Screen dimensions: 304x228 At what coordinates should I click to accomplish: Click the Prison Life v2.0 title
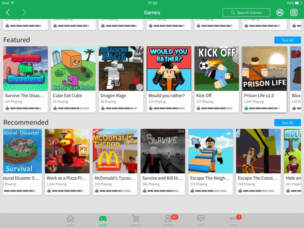[259, 96]
